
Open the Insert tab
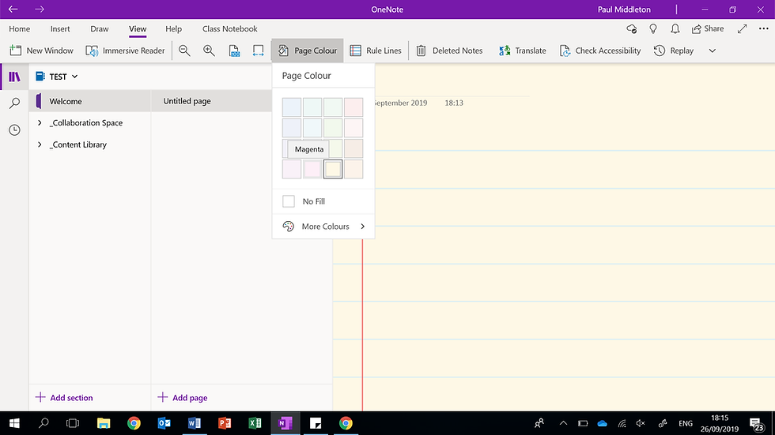pyautogui.click(x=60, y=28)
